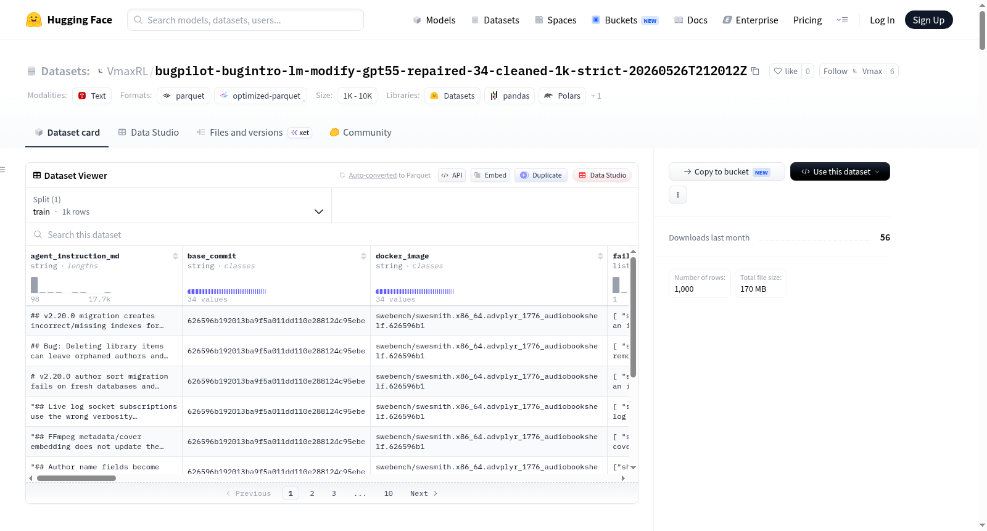987x531 pixels.
Task: Click the Datasets library tag
Action: pyautogui.click(x=452, y=96)
